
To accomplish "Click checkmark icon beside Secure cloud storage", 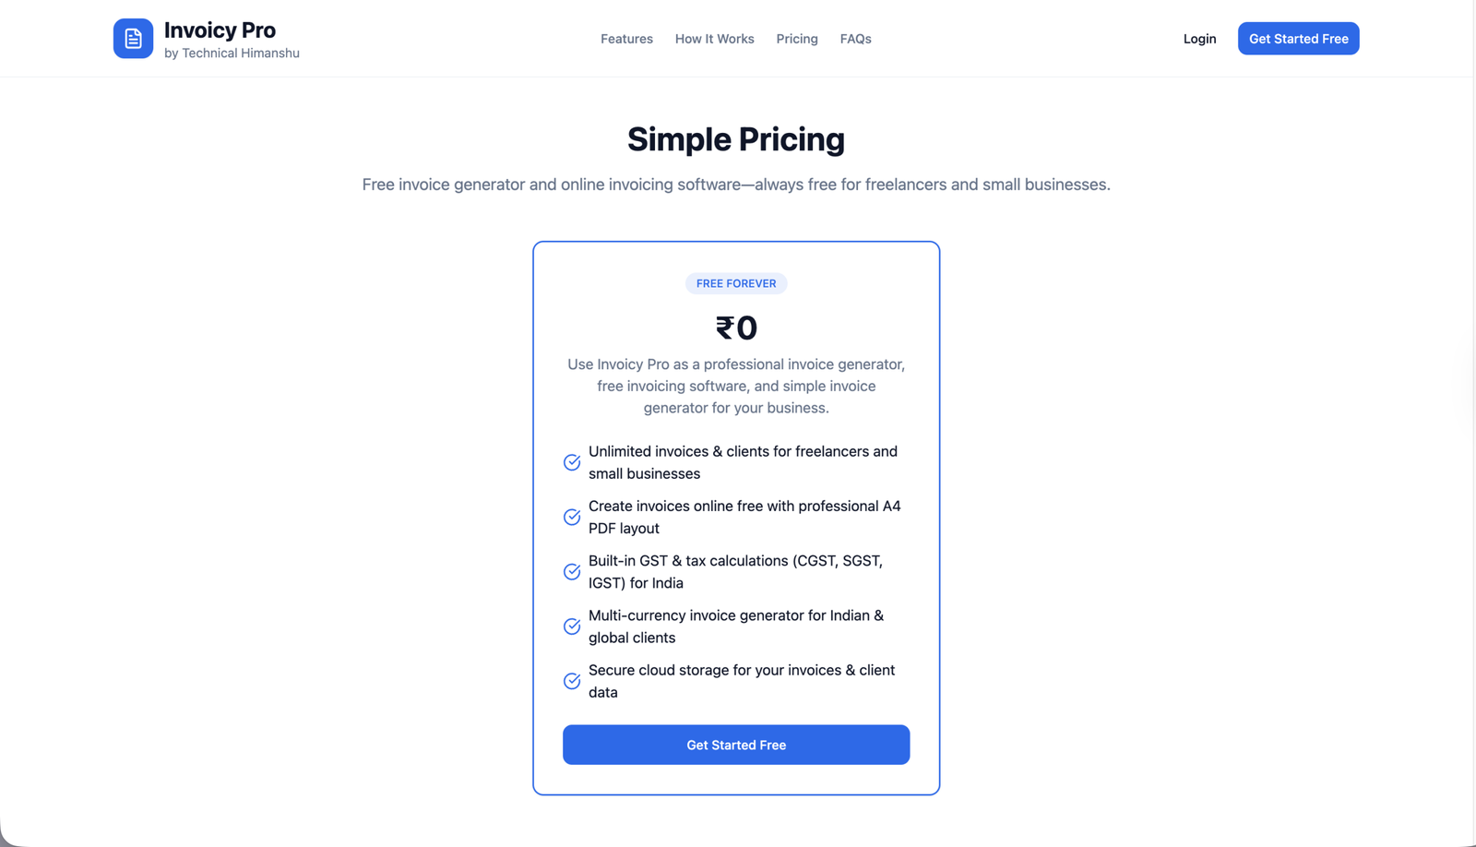I will (x=572, y=681).
